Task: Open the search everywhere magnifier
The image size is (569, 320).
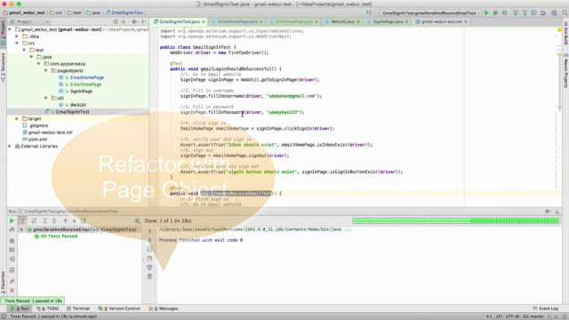Action: 565,12
